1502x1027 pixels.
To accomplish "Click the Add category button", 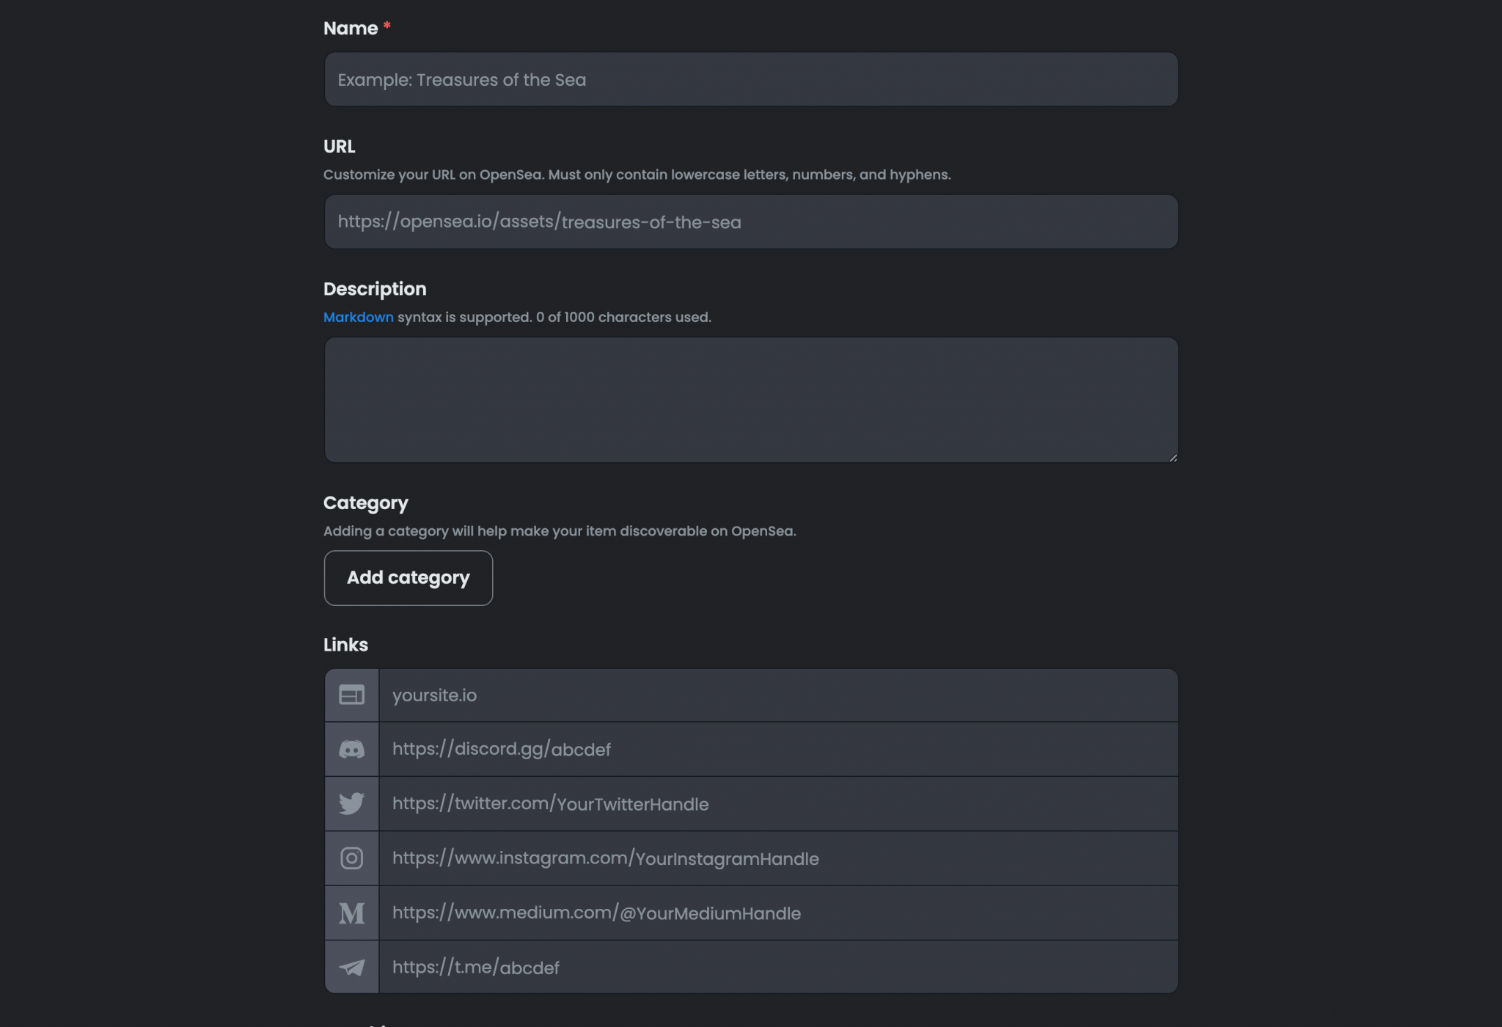I will (x=408, y=578).
